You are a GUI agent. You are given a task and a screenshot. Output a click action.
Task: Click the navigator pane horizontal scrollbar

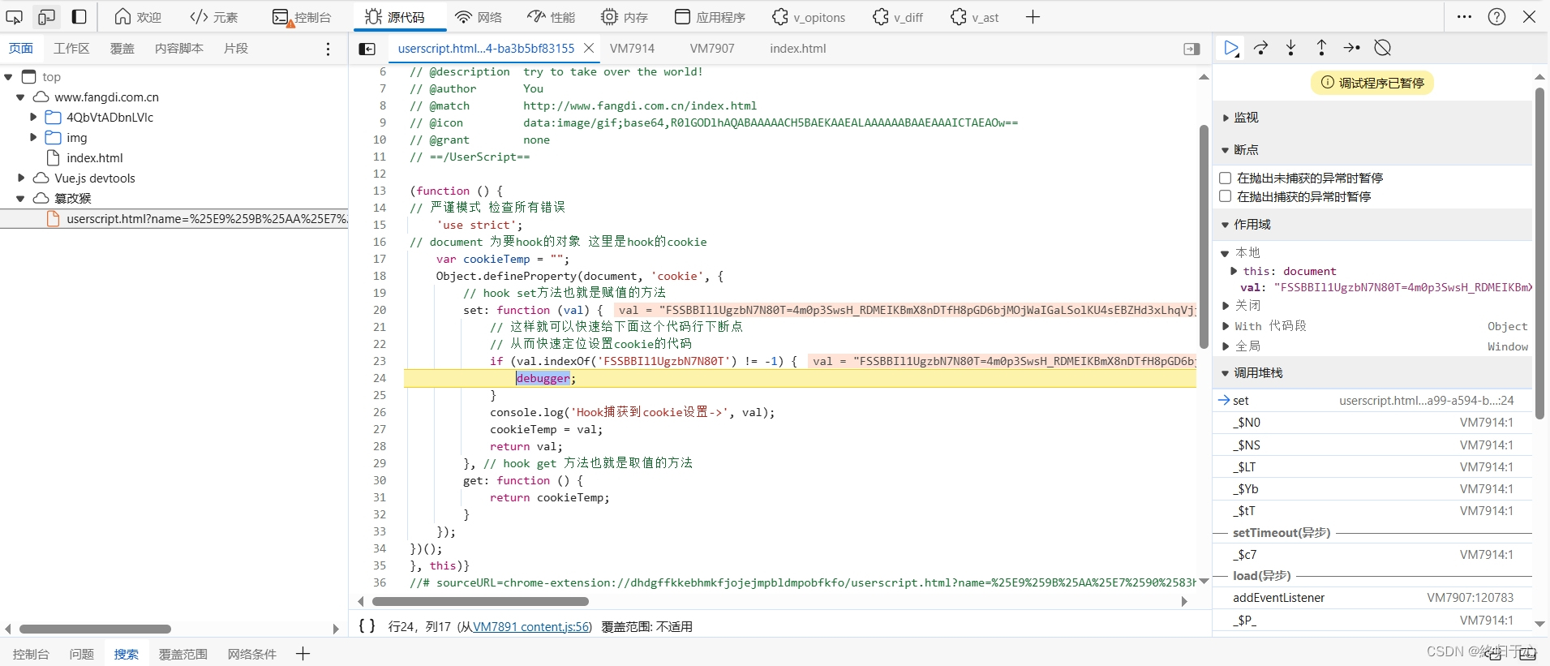[95, 629]
